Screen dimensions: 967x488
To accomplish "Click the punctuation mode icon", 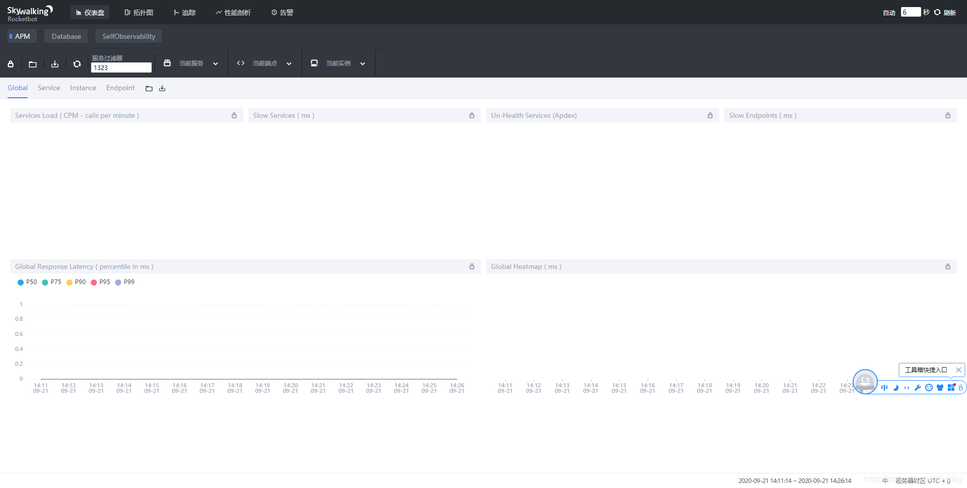I will click(x=907, y=387).
